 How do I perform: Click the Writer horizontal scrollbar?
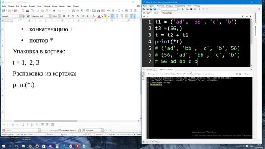pos(46,121)
